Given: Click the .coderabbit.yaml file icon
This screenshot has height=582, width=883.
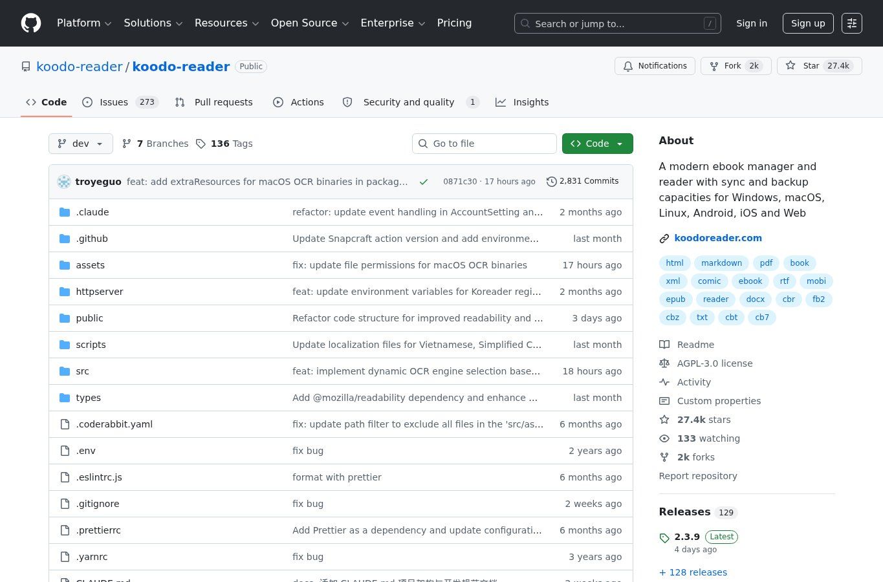Looking at the screenshot, I should pyautogui.click(x=65, y=424).
